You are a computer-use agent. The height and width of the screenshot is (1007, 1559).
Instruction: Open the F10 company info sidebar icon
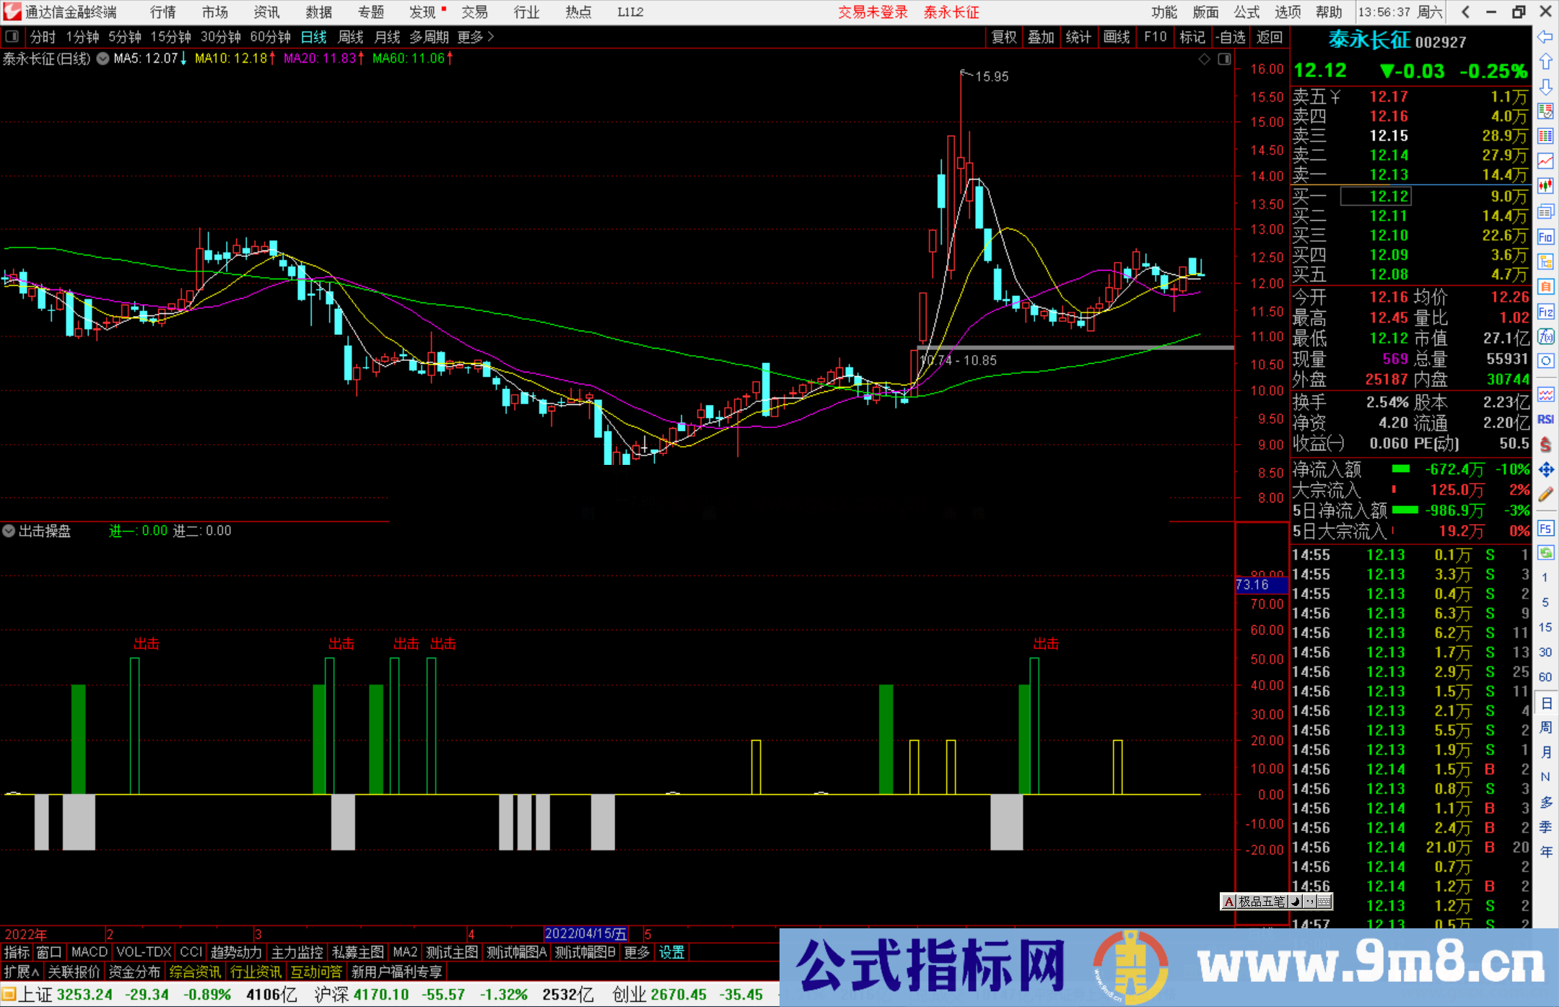click(1545, 237)
